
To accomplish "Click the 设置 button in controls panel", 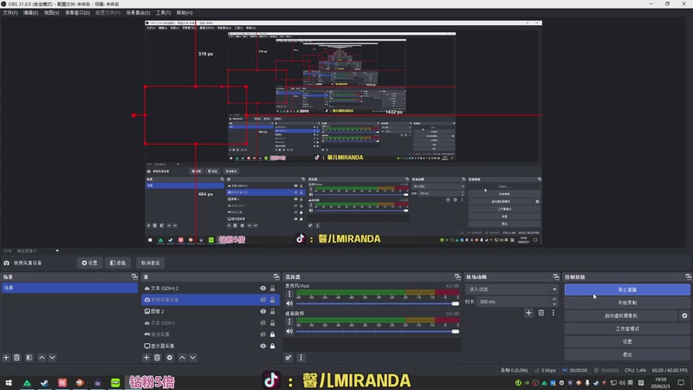I will 627,341.
